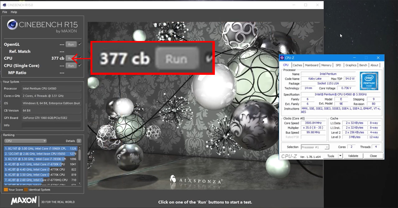398x208 pixels.
Task: Select ranking row Core i7-6700K
Action: (x=40, y=164)
